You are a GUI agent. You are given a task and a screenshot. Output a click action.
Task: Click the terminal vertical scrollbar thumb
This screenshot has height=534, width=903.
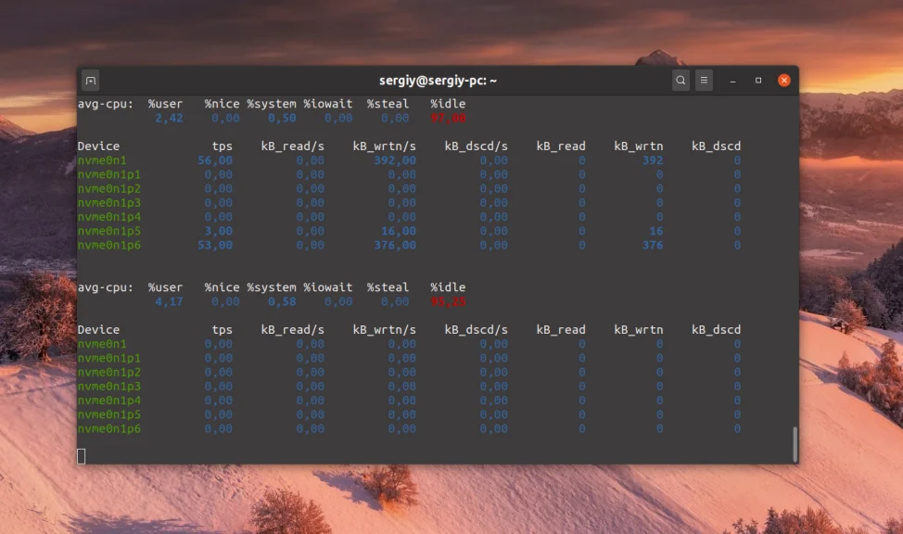(795, 444)
